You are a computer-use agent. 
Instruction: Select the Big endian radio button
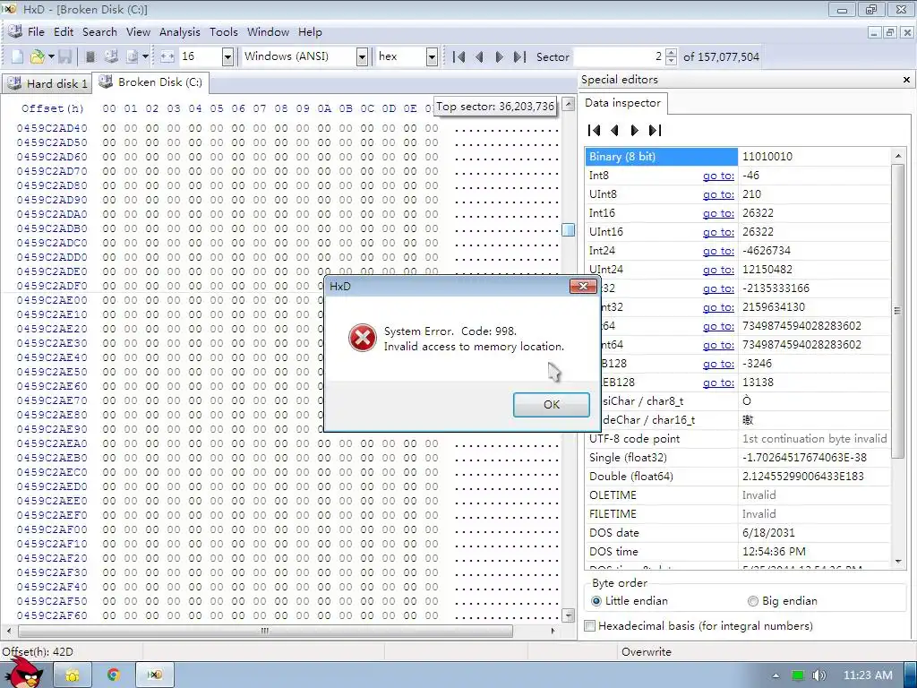pyautogui.click(x=752, y=601)
